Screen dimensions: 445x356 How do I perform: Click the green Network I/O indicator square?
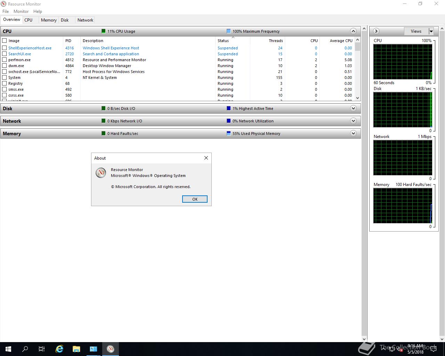point(103,121)
